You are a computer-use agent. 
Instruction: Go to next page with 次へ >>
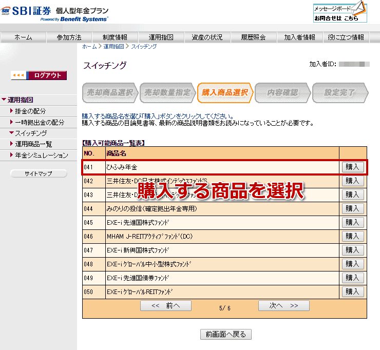pyautogui.click(x=283, y=306)
